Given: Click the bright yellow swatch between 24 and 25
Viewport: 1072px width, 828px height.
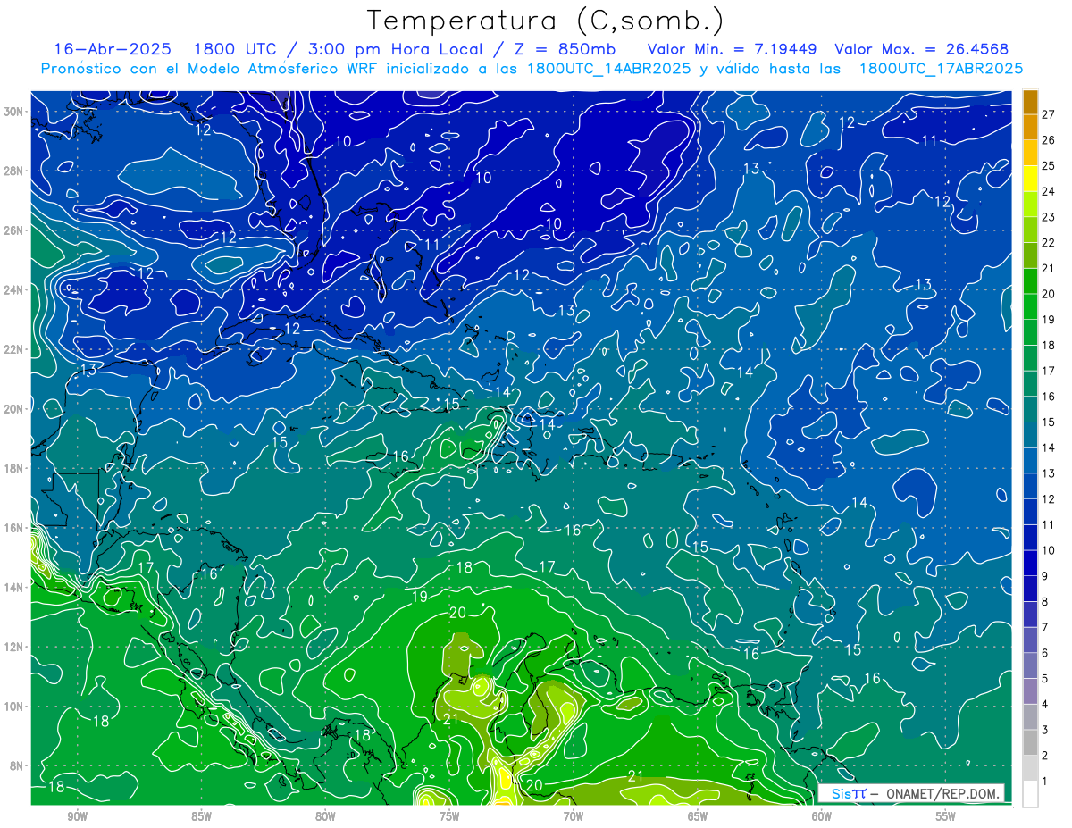Looking at the screenshot, I should tap(1030, 179).
